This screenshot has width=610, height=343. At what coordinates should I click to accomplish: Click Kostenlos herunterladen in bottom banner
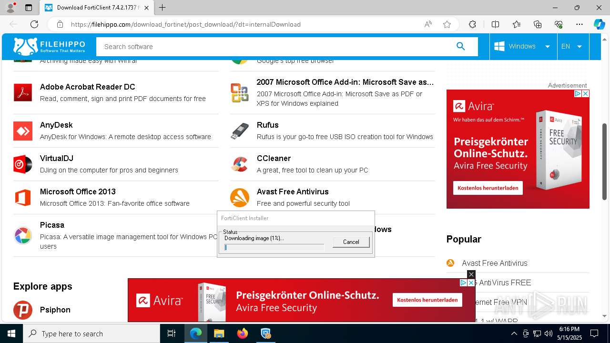coord(427,300)
